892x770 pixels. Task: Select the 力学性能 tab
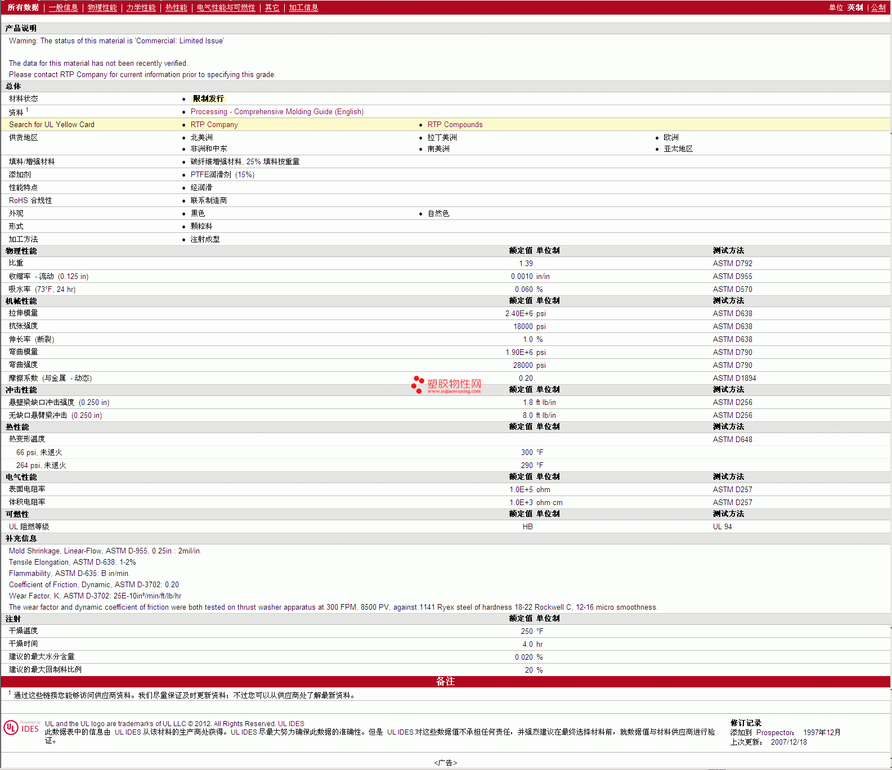141,8
